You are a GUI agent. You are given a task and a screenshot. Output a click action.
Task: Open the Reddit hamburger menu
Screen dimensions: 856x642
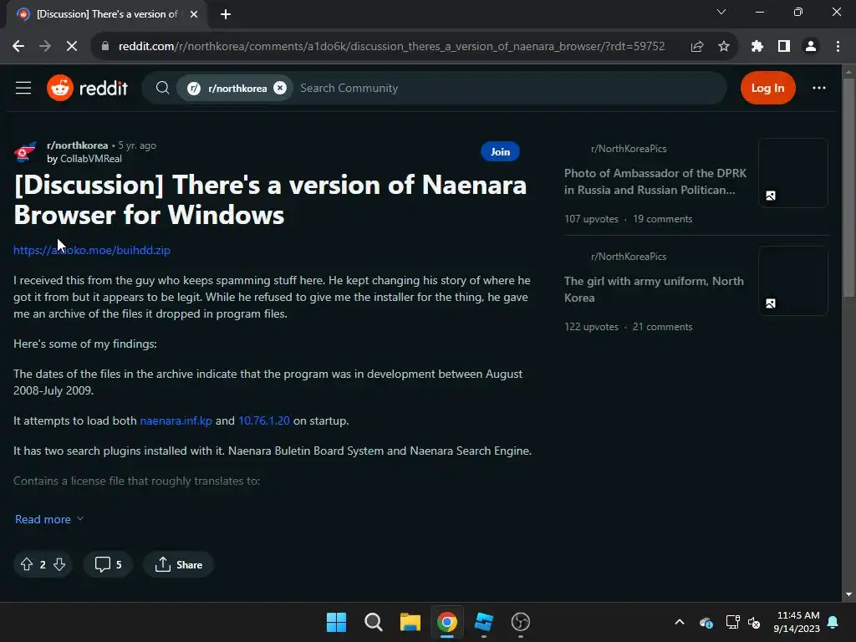click(23, 88)
